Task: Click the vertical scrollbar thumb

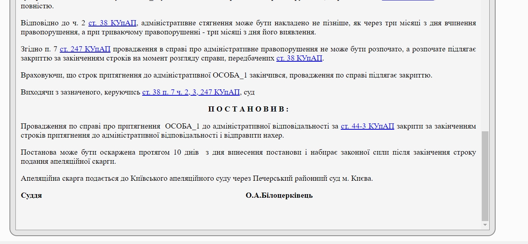Action: (485, 176)
